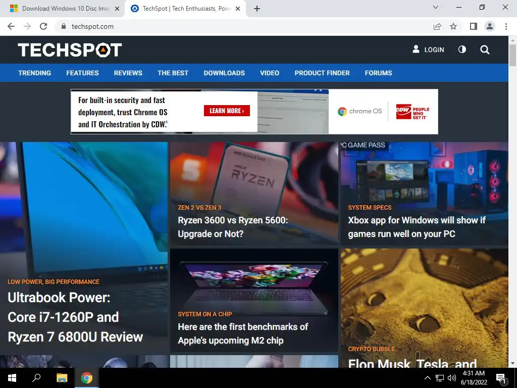Close the TechSpot tab
This screenshot has height=388, width=517.
point(238,9)
